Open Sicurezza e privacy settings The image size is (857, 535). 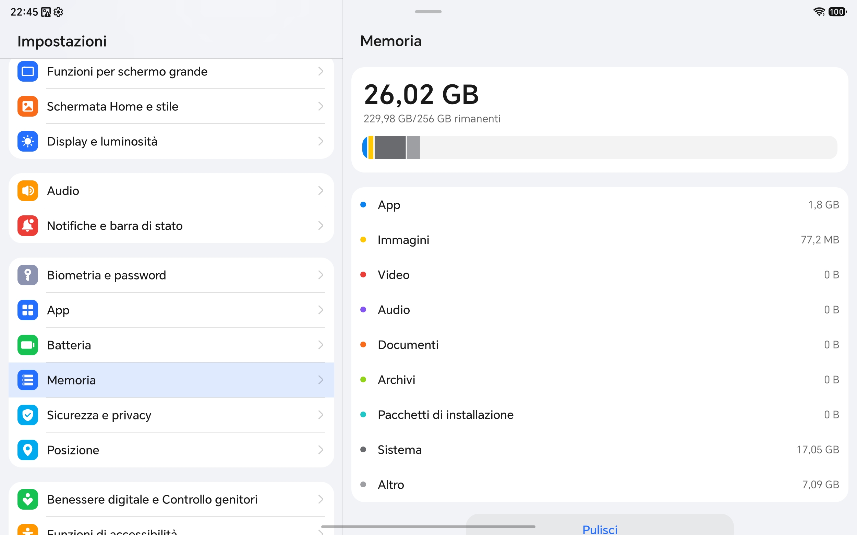171,415
